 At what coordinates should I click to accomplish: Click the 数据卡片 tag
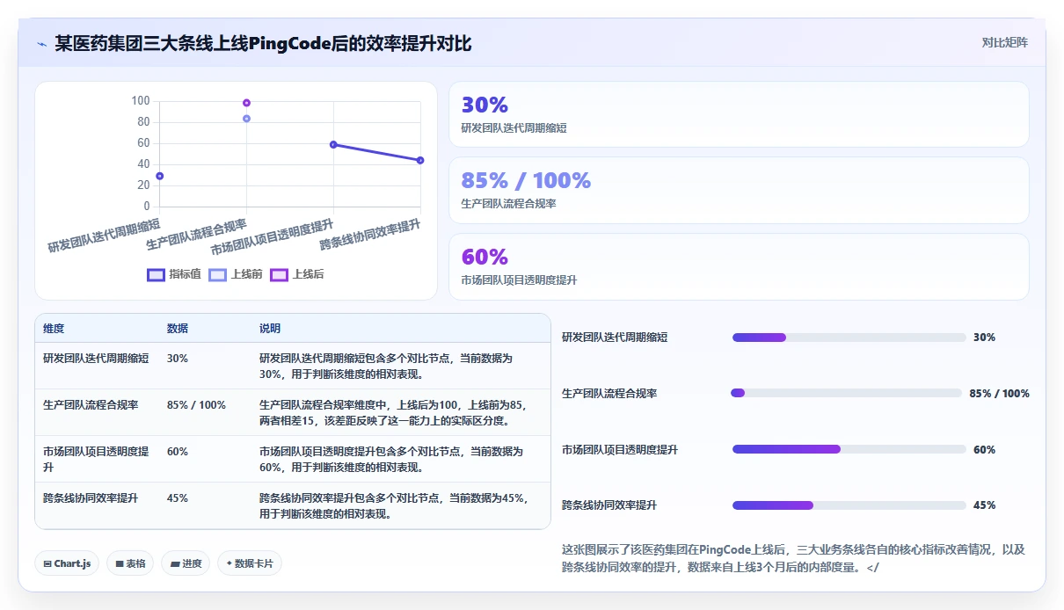click(x=250, y=563)
